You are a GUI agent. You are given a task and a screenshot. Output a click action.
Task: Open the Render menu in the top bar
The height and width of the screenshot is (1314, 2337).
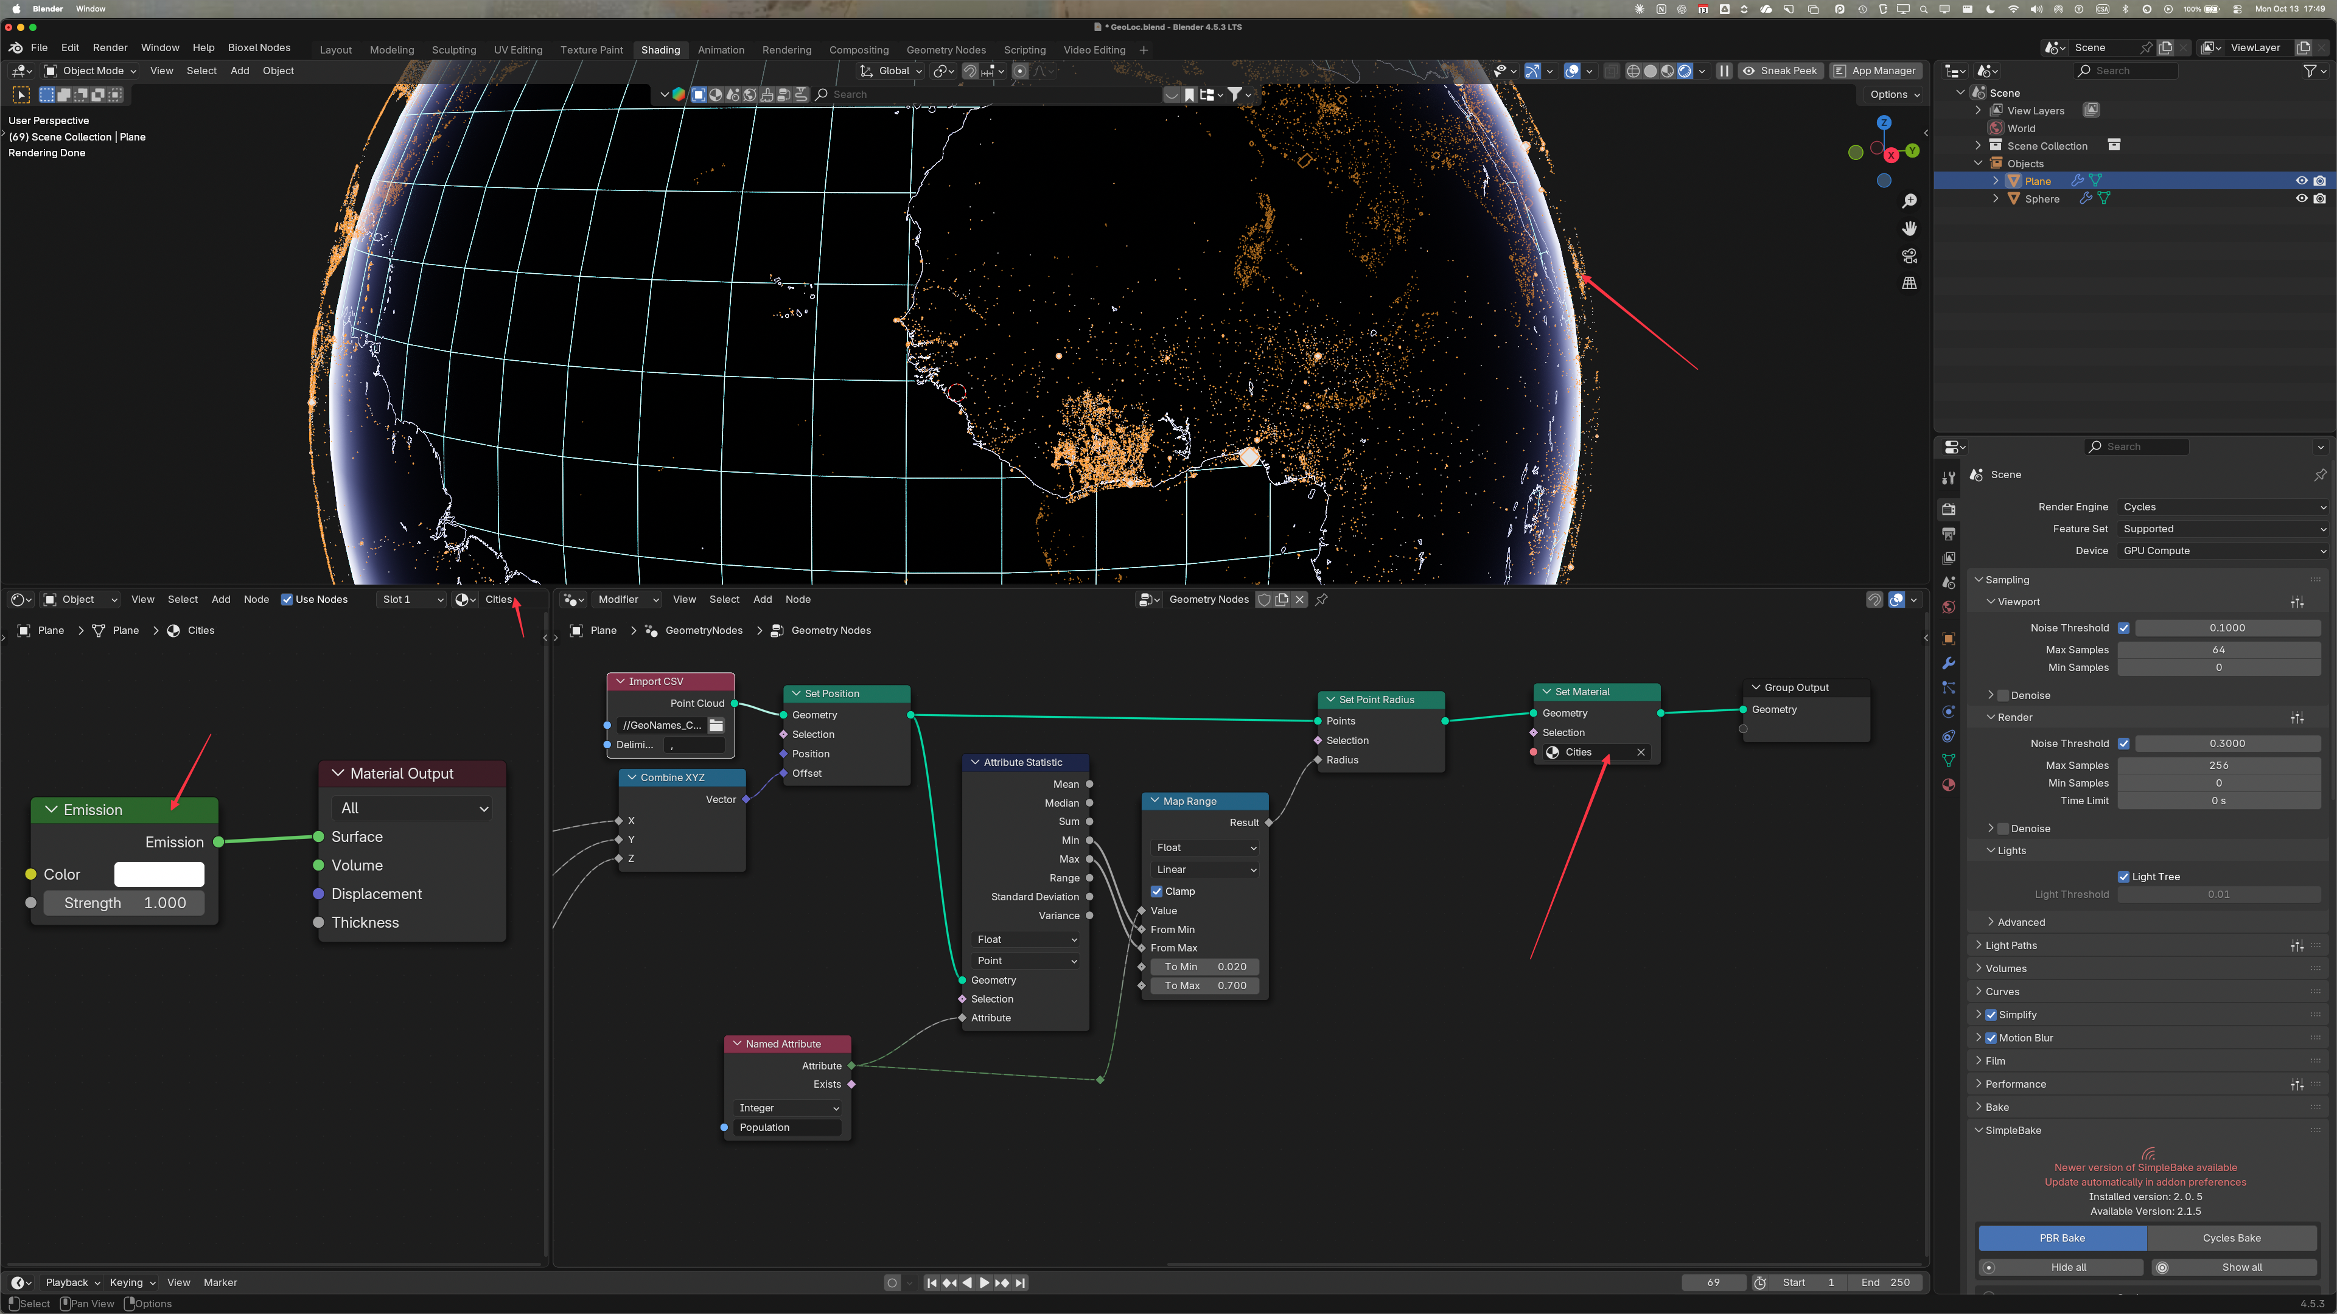click(110, 48)
